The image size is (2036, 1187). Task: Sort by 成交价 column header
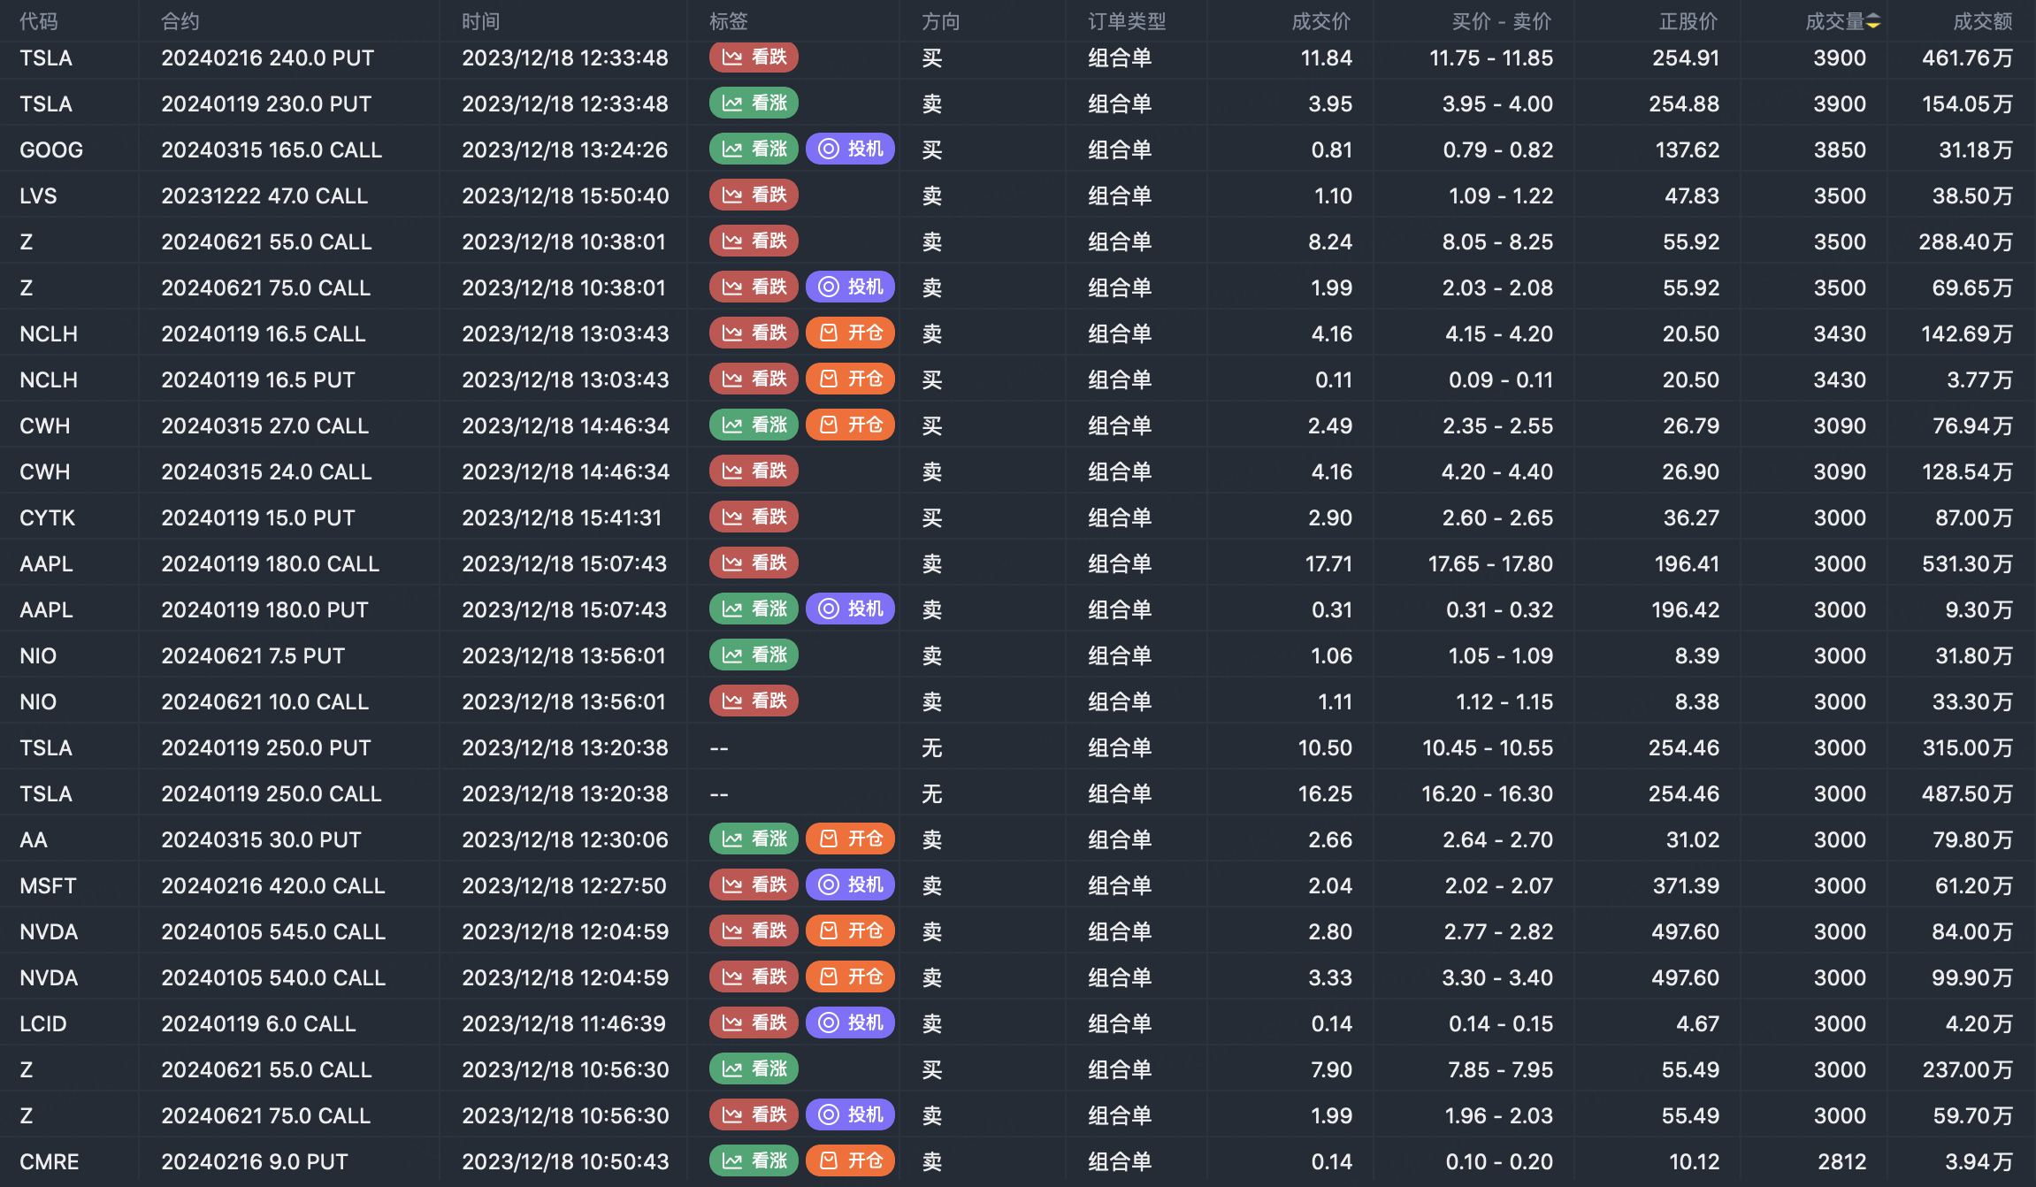tap(1320, 21)
